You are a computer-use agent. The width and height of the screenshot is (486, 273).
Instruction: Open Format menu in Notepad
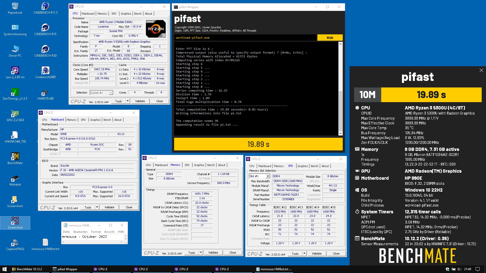(x=96, y=232)
